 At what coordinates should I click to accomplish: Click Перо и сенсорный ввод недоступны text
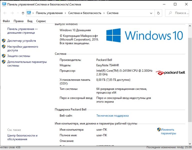click(x=123, y=100)
